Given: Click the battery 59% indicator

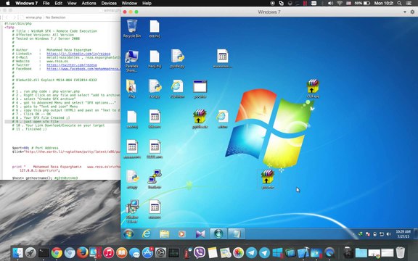Looking at the screenshot, I should (x=362, y=3).
